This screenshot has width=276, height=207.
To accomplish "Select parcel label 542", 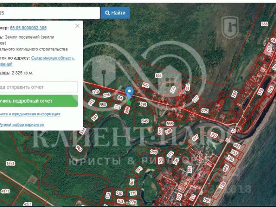I will 146,85.
